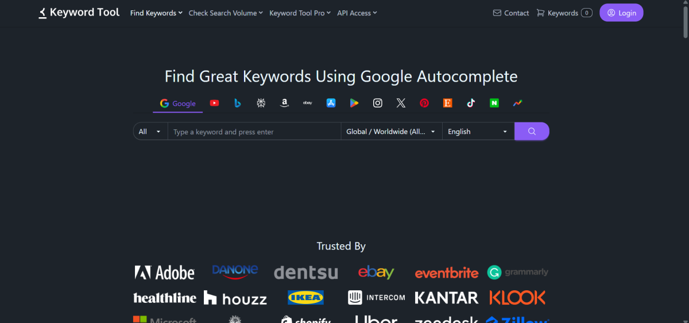This screenshot has width=689, height=323.
Task: Switch to X (Twitter) keyword source
Action: click(401, 103)
